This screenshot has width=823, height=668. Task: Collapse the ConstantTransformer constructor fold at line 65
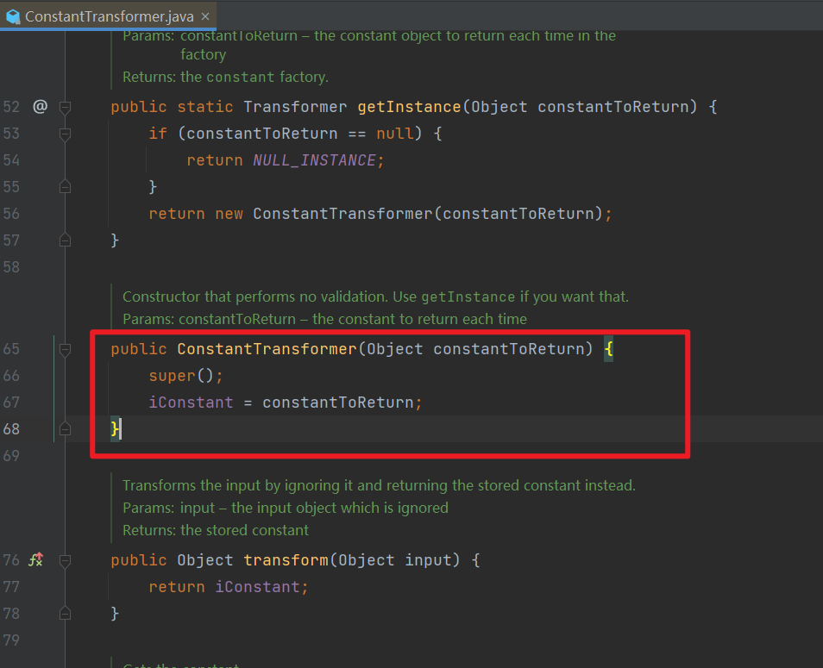click(x=65, y=348)
